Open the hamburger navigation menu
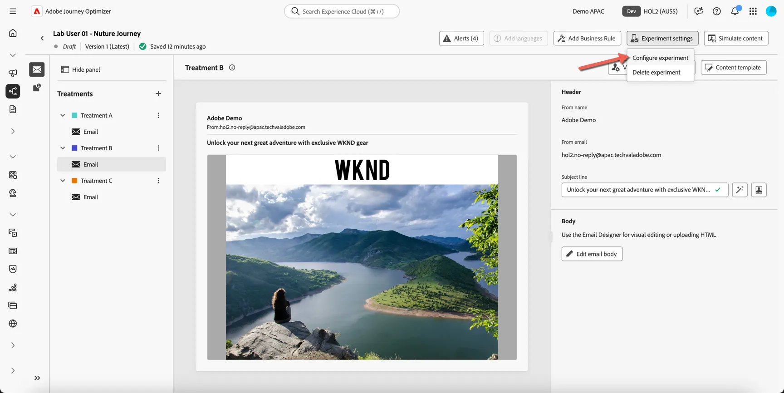784x393 pixels. [x=13, y=11]
